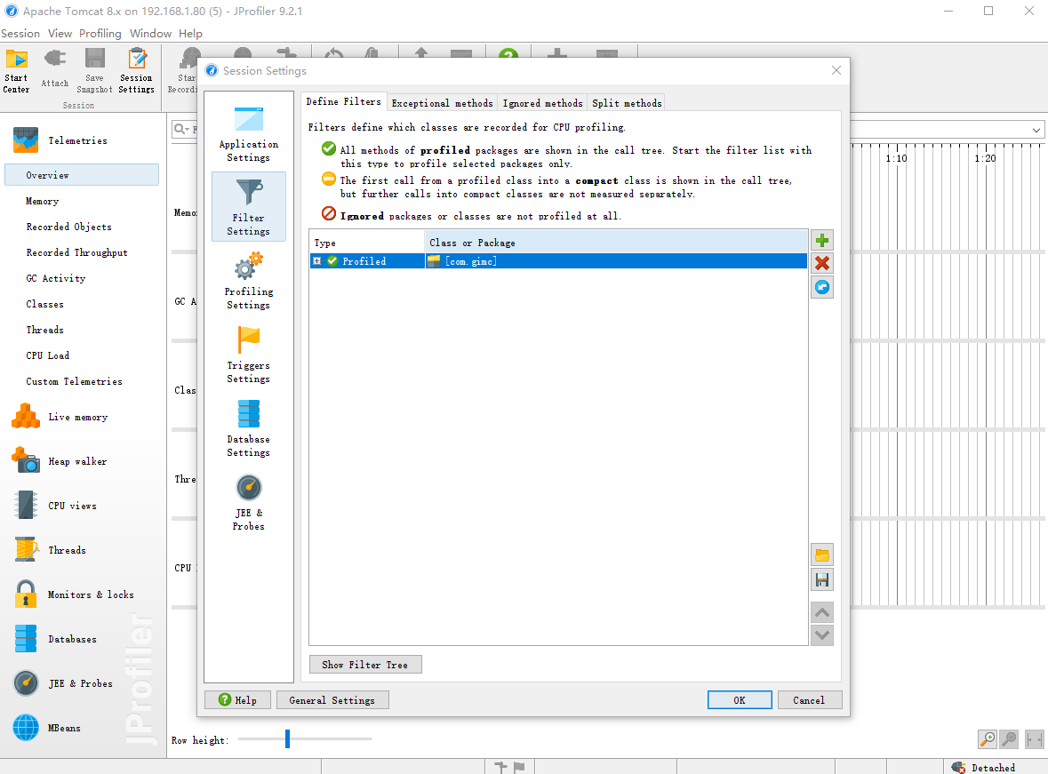Click Show Filter Tree button
Viewport: 1048px width, 774px height.
coord(365,665)
